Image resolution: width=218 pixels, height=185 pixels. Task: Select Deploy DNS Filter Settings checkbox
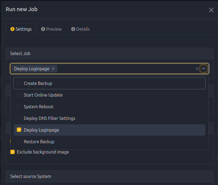pyautogui.click(x=19, y=118)
